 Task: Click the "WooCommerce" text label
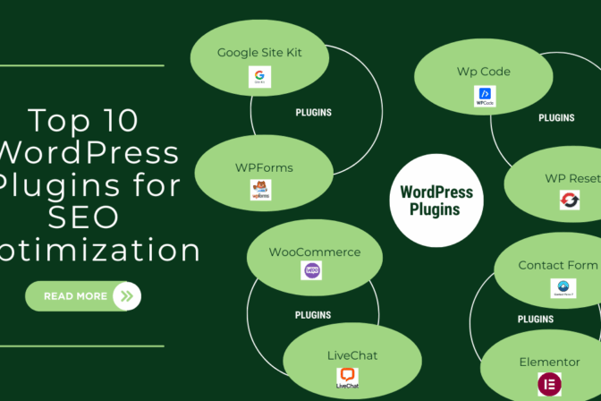(x=315, y=252)
